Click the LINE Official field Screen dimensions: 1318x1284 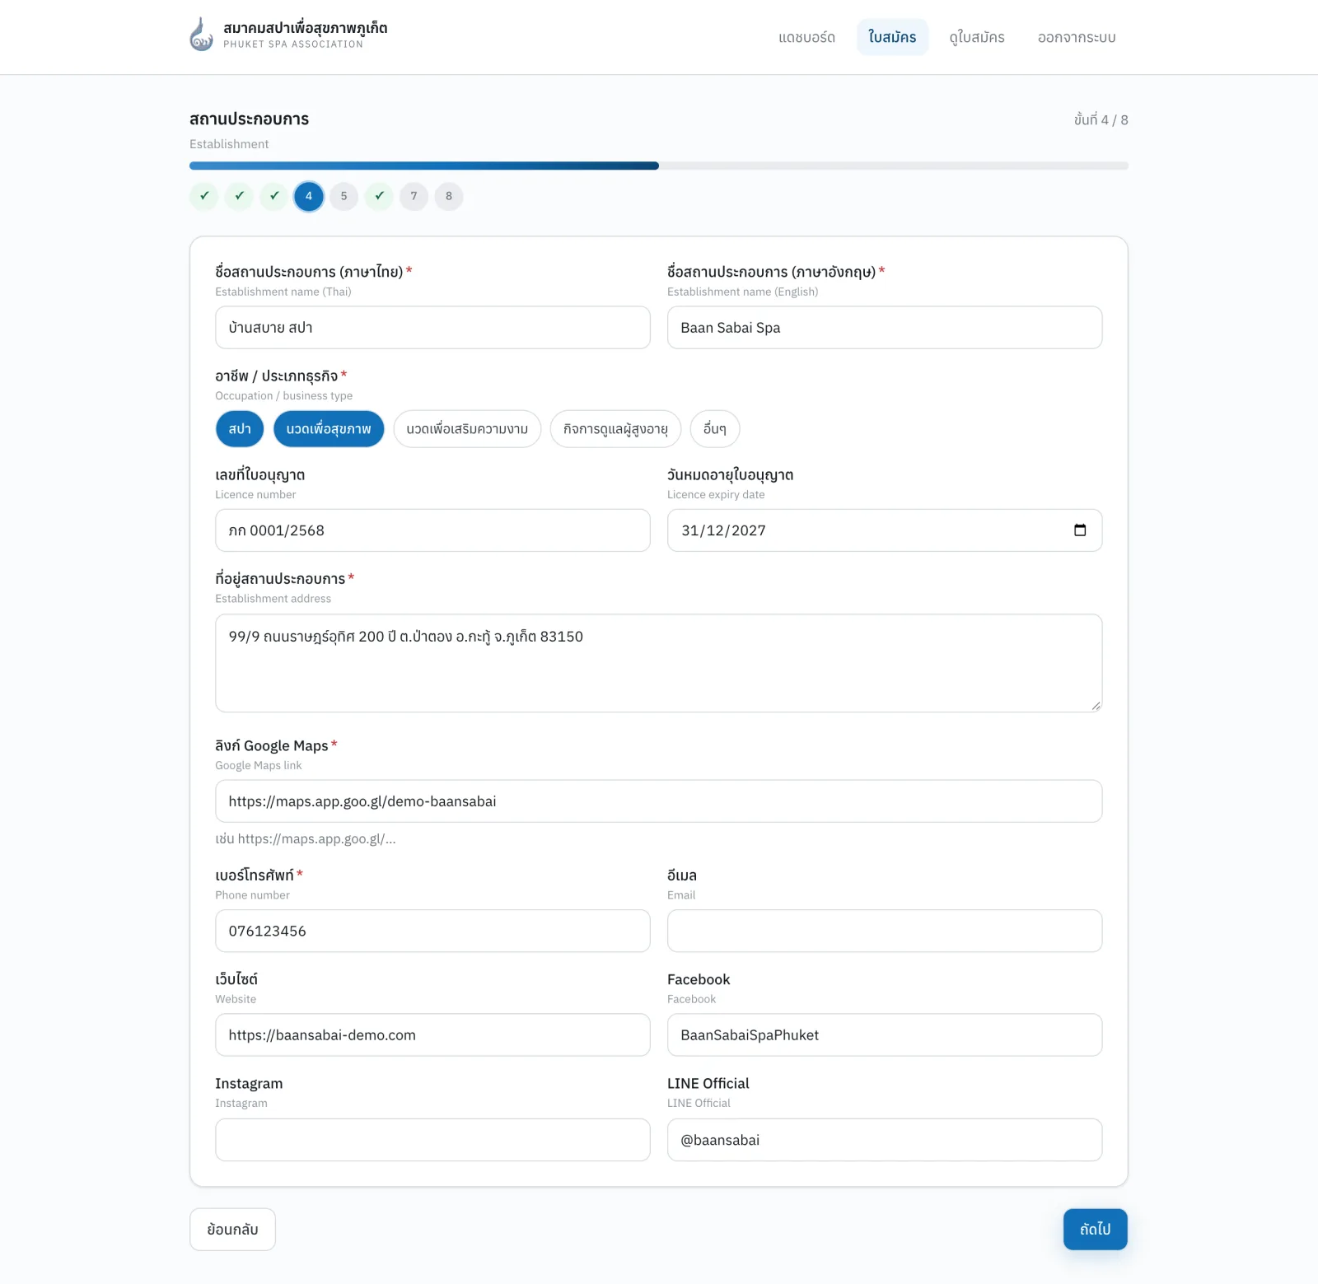(885, 1140)
